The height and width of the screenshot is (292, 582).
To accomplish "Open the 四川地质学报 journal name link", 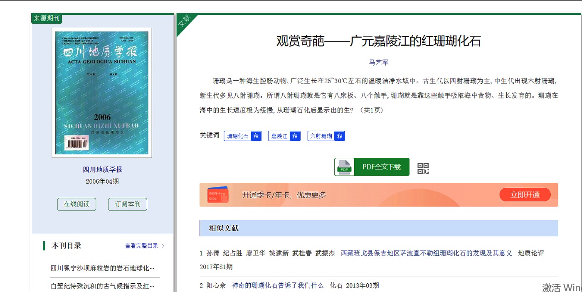I will (102, 169).
